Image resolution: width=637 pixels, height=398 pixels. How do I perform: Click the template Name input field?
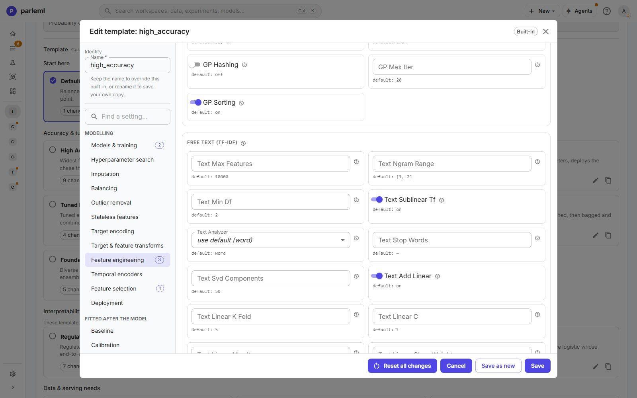click(x=127, y=65)
